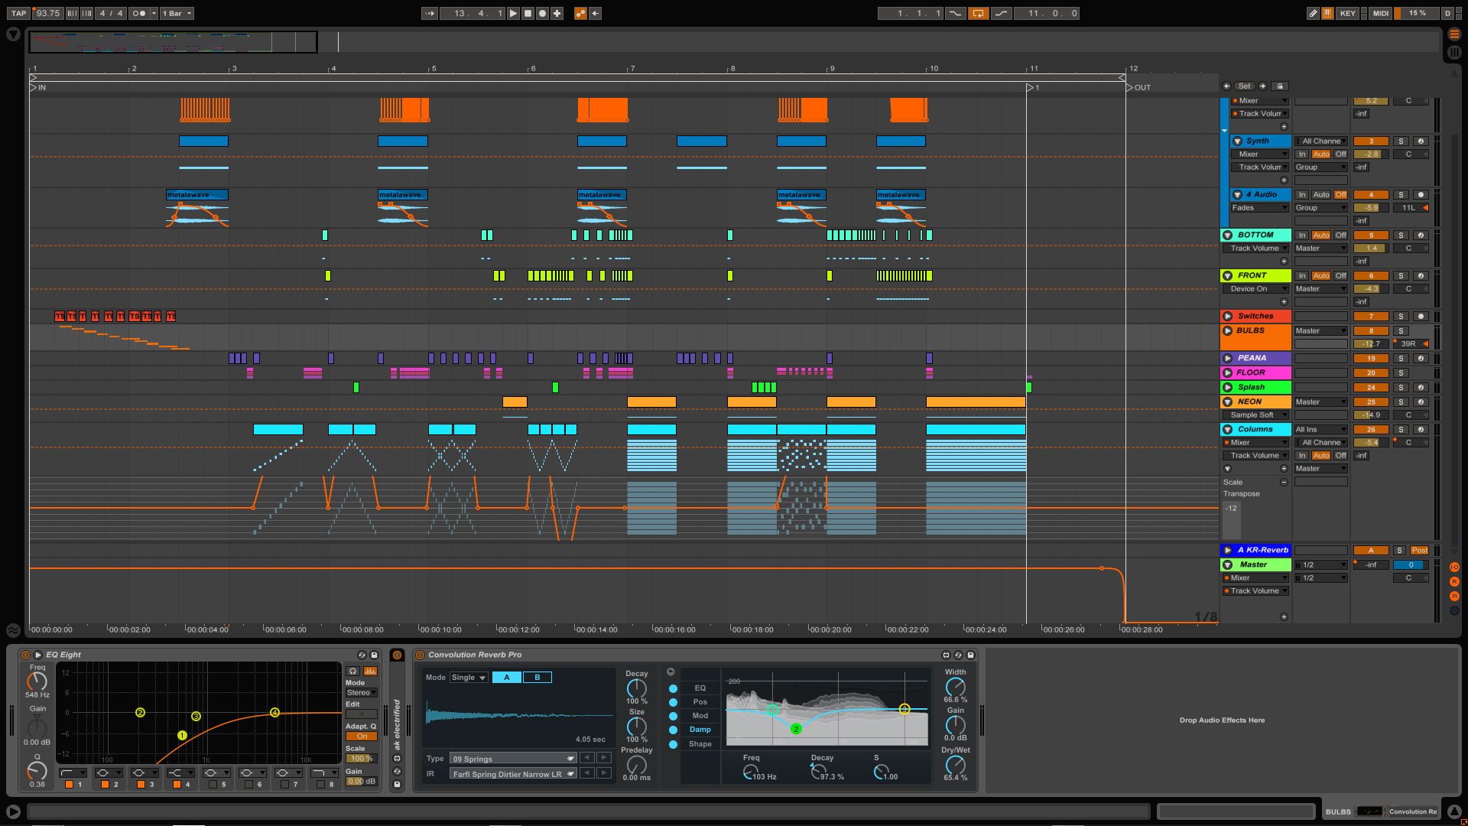Select the Shape tab in reverb
1468x826 pixels.
pyautogui.click(x=700, y=744)
